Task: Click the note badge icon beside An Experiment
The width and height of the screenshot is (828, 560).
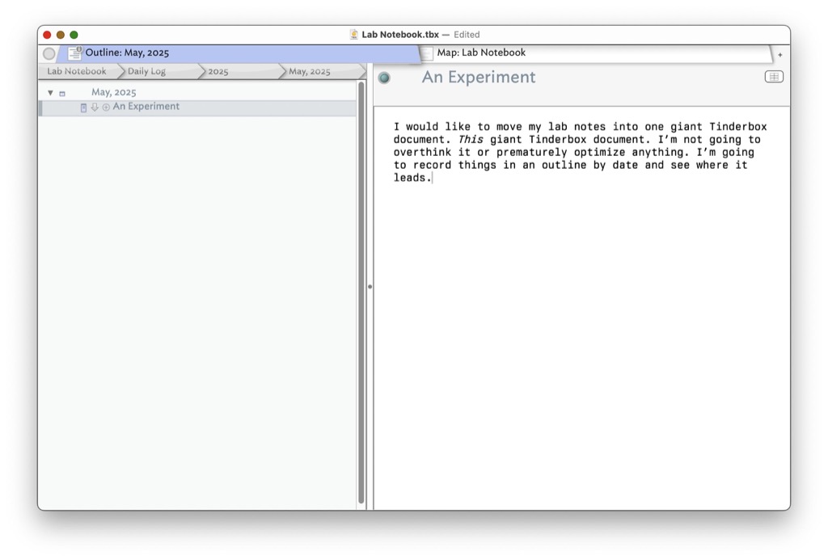Action: click(x=83, y=107)
